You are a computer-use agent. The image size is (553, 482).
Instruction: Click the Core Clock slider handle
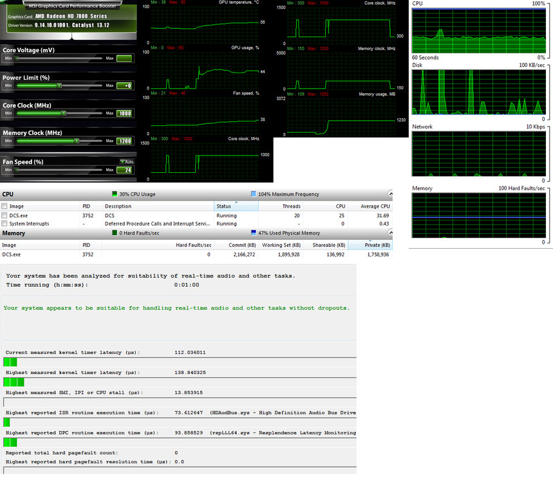coord(62,113)
